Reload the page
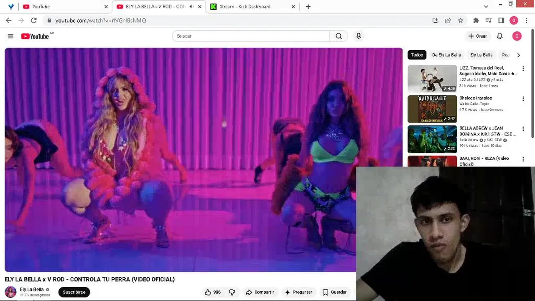This screenshot has width=535, height=301. click(33, 20)
